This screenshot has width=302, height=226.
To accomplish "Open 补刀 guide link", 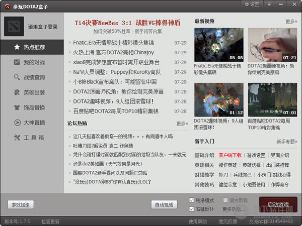I will point(223,175).
